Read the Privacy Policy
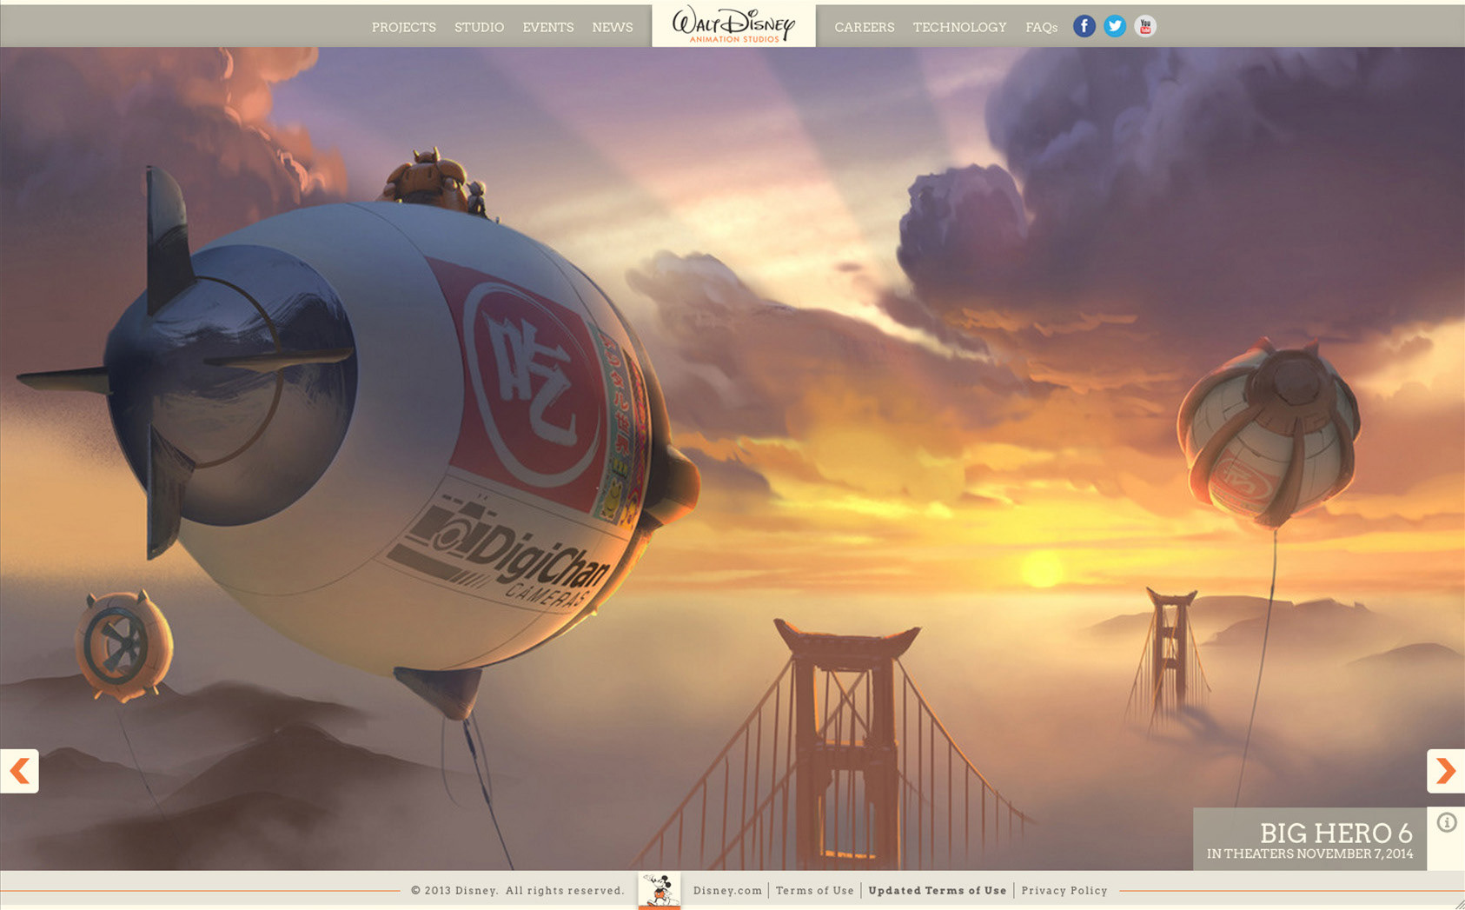The image size is (1465, 910). pyautogui.click(x=1064, y=891)
